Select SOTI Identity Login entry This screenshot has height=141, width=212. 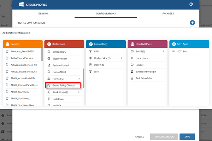click(147, 71)
